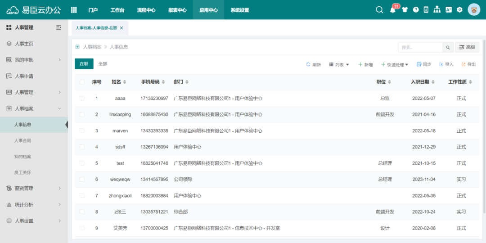Tick the checkbox for row aaaa

(x=82, y=98)
